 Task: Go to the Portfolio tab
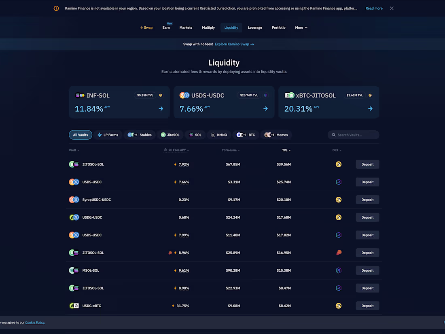click(x=278, y=28)
